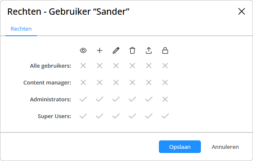Toggle view permission for Alle gebruikers
This screenshot has height=161, width=253.
(83, 66)
